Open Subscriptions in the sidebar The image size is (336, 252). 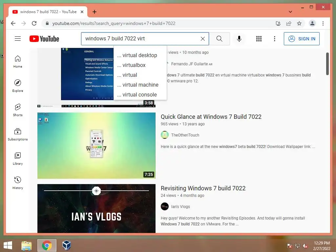pos(18,134)
